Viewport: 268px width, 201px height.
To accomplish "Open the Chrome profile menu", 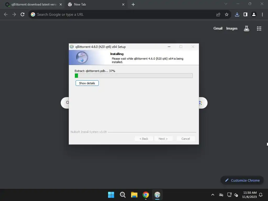I will coord(254,15).
